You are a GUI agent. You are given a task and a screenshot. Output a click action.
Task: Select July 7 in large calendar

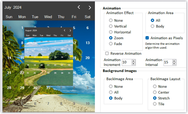[x=9, y=43]
